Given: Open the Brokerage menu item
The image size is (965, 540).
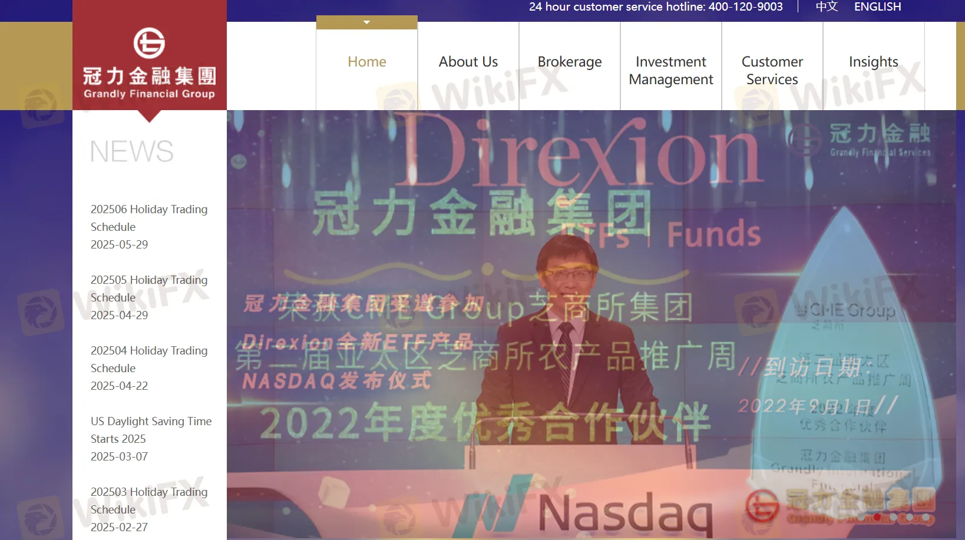Looking at the screenshot, I should pyautogui.click(x=569, y=61).
